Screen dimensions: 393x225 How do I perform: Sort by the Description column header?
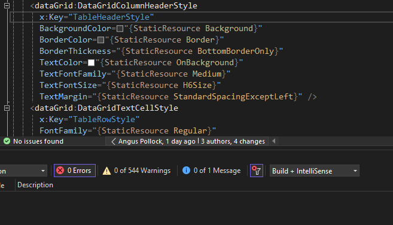(x=35, y=185)
